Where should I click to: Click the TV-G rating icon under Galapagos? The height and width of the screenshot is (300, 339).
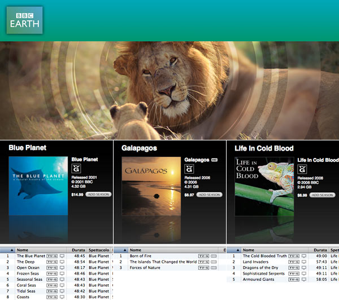coord(189,169)
